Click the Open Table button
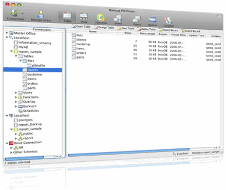226x190 pixels. [x=81, y=27]
